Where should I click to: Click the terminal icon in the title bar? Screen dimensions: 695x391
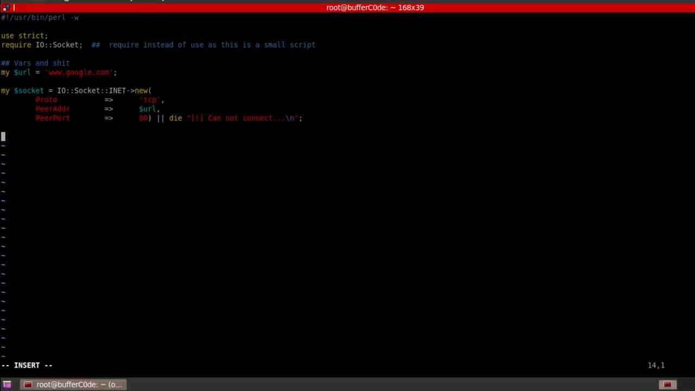tap(6, 7)
